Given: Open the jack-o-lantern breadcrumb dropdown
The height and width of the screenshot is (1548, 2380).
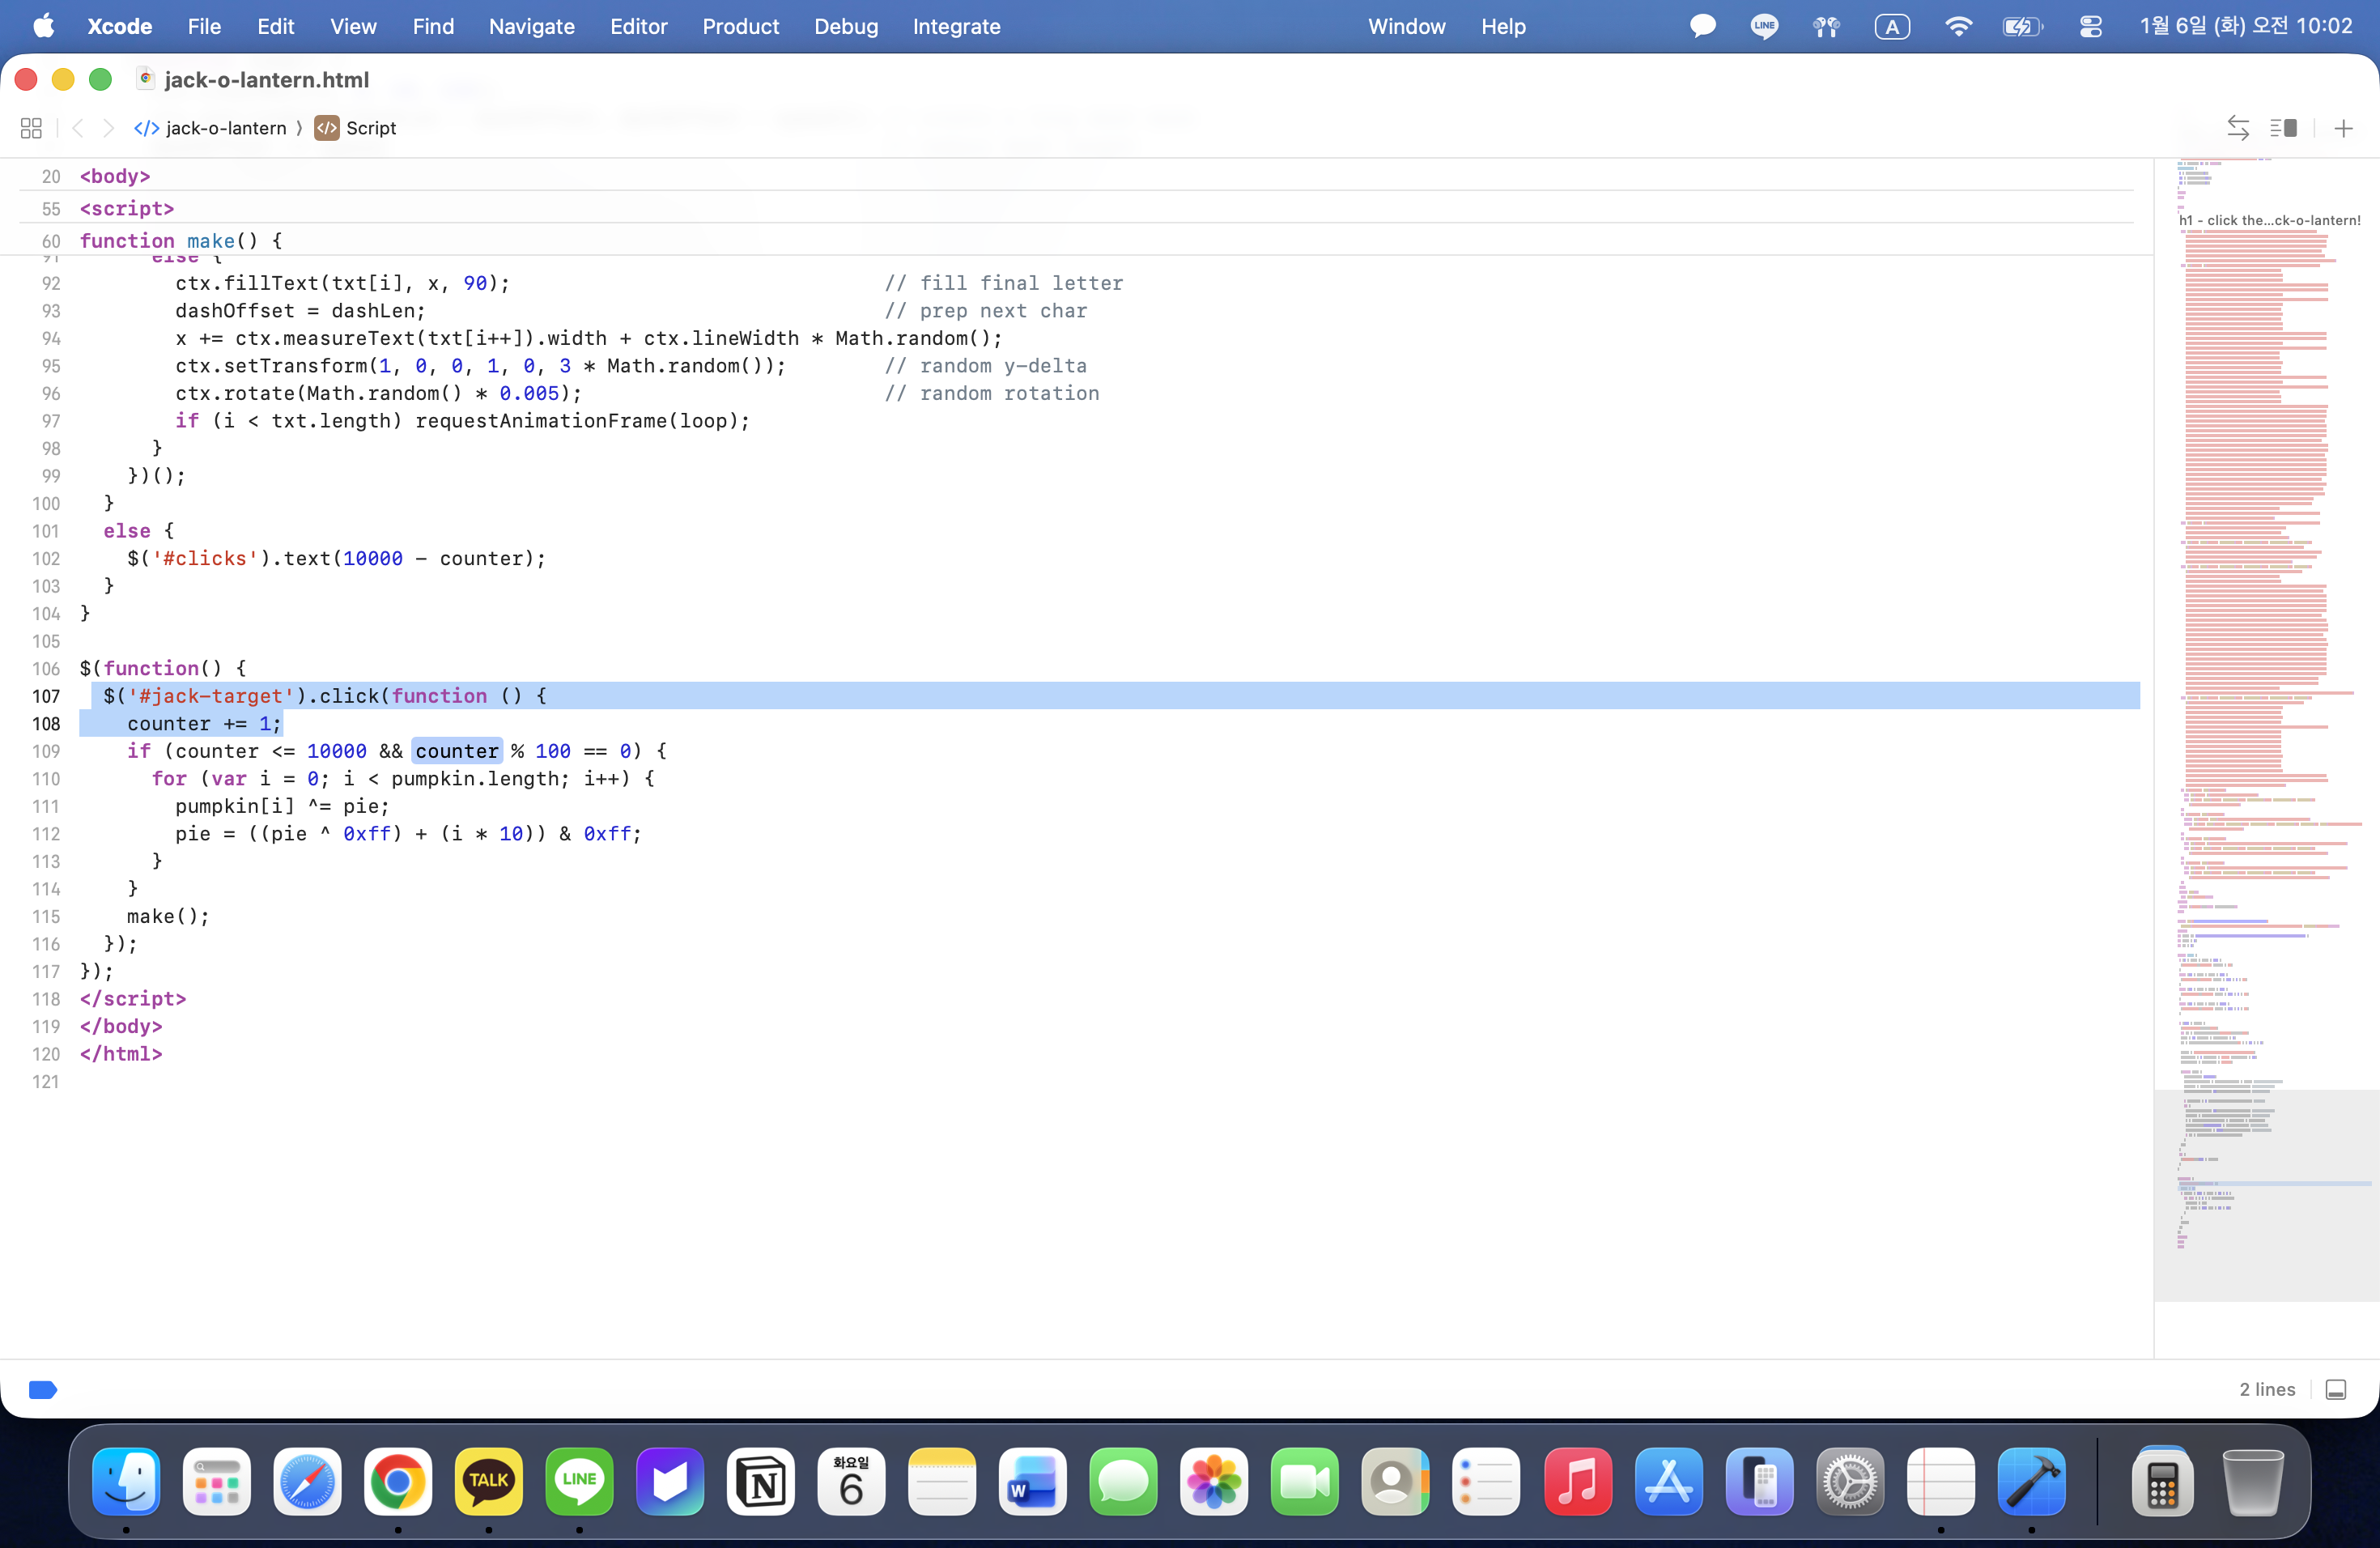Looking at the screenshot, I should click(x=225, y=128).
